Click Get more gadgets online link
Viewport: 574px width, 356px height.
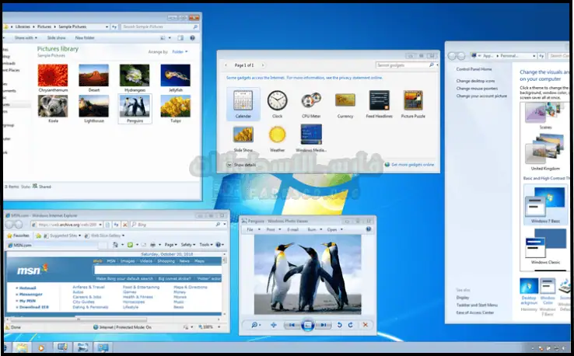(x=412, y=165)
